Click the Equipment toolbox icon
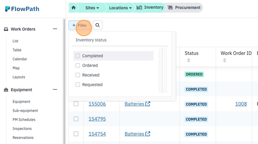This screenshot has height=144, width=258. point(6,90)
